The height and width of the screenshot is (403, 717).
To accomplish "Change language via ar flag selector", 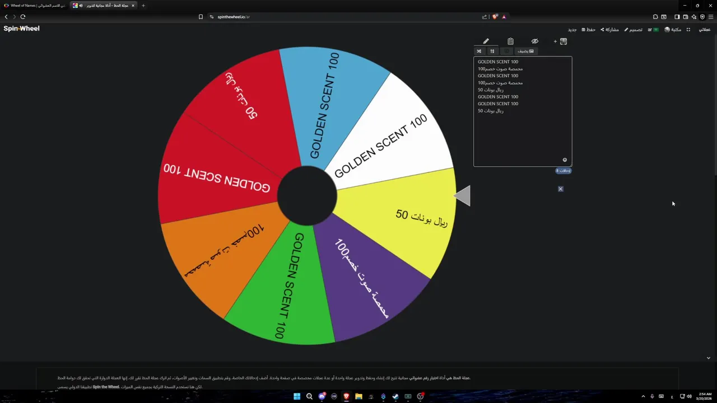I will click(x=653, y=30).
